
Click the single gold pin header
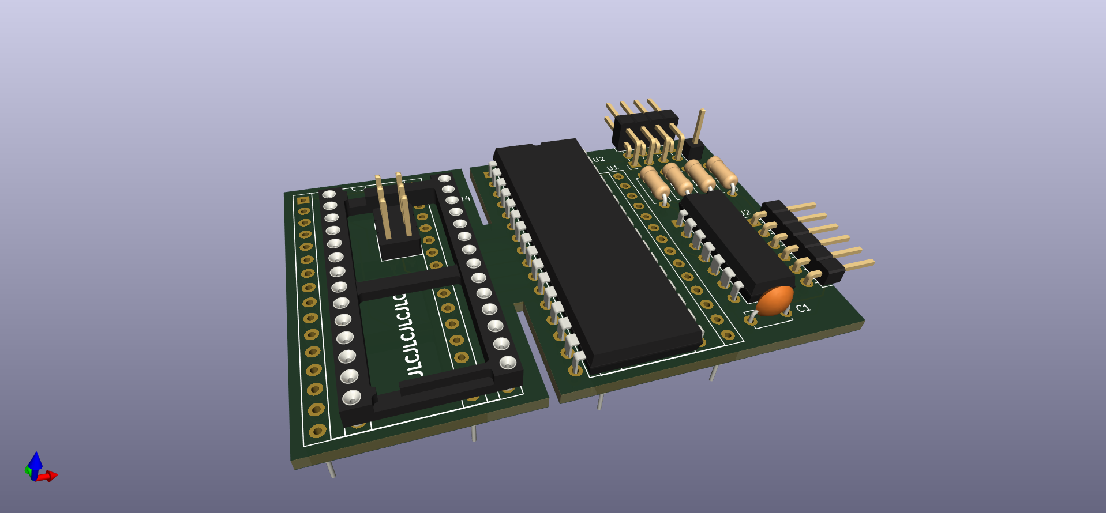click(x=695, y=134)
